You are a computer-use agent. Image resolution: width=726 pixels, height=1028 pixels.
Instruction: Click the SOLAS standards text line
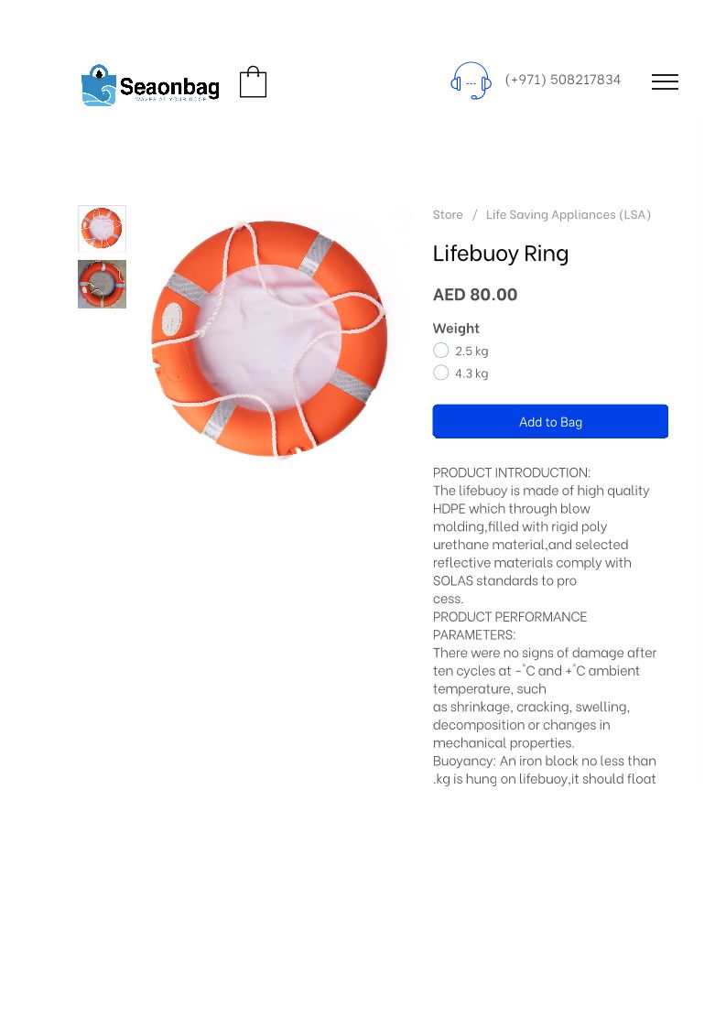tap(504, 580)
